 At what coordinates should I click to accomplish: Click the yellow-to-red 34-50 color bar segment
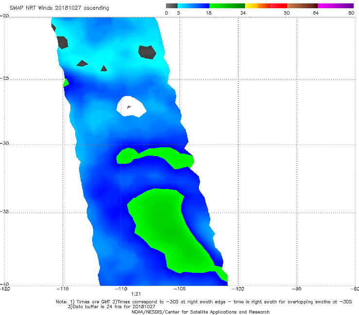[266, 6]
